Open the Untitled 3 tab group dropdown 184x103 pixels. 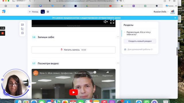click(x=21, y=1)
